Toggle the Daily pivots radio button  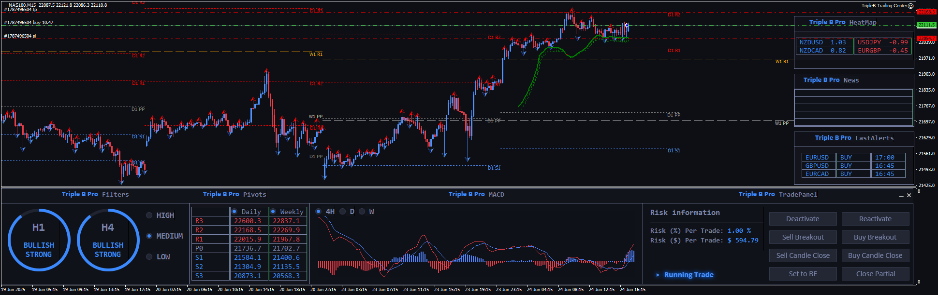(234, 212)
